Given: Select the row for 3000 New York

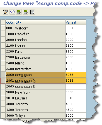Looking at the screenshot, I should (3, 92).
